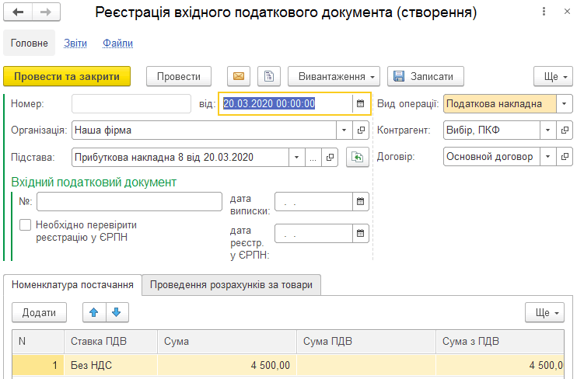Click the Записати save button
The image size is (577, 379).
click(x=425, y=76)
